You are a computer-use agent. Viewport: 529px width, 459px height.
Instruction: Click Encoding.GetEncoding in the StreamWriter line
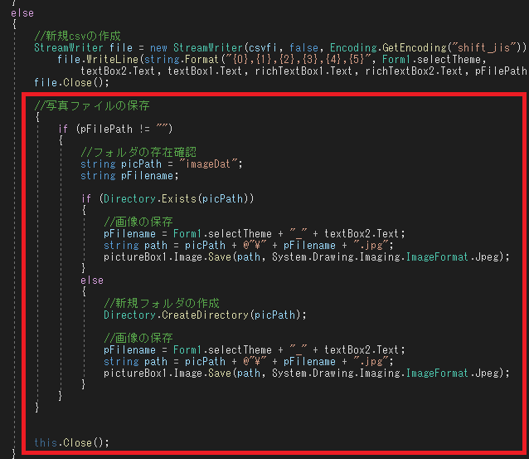tap(388, 47)
